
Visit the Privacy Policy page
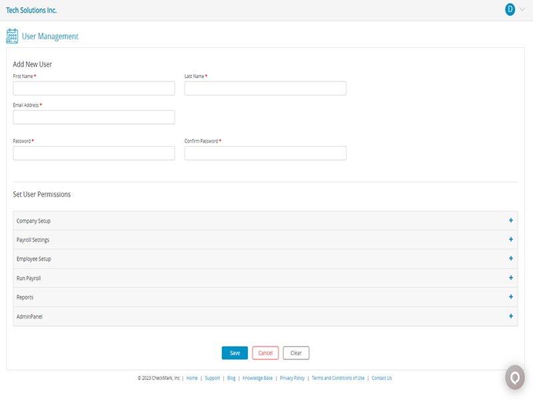(x=294, y=377)
